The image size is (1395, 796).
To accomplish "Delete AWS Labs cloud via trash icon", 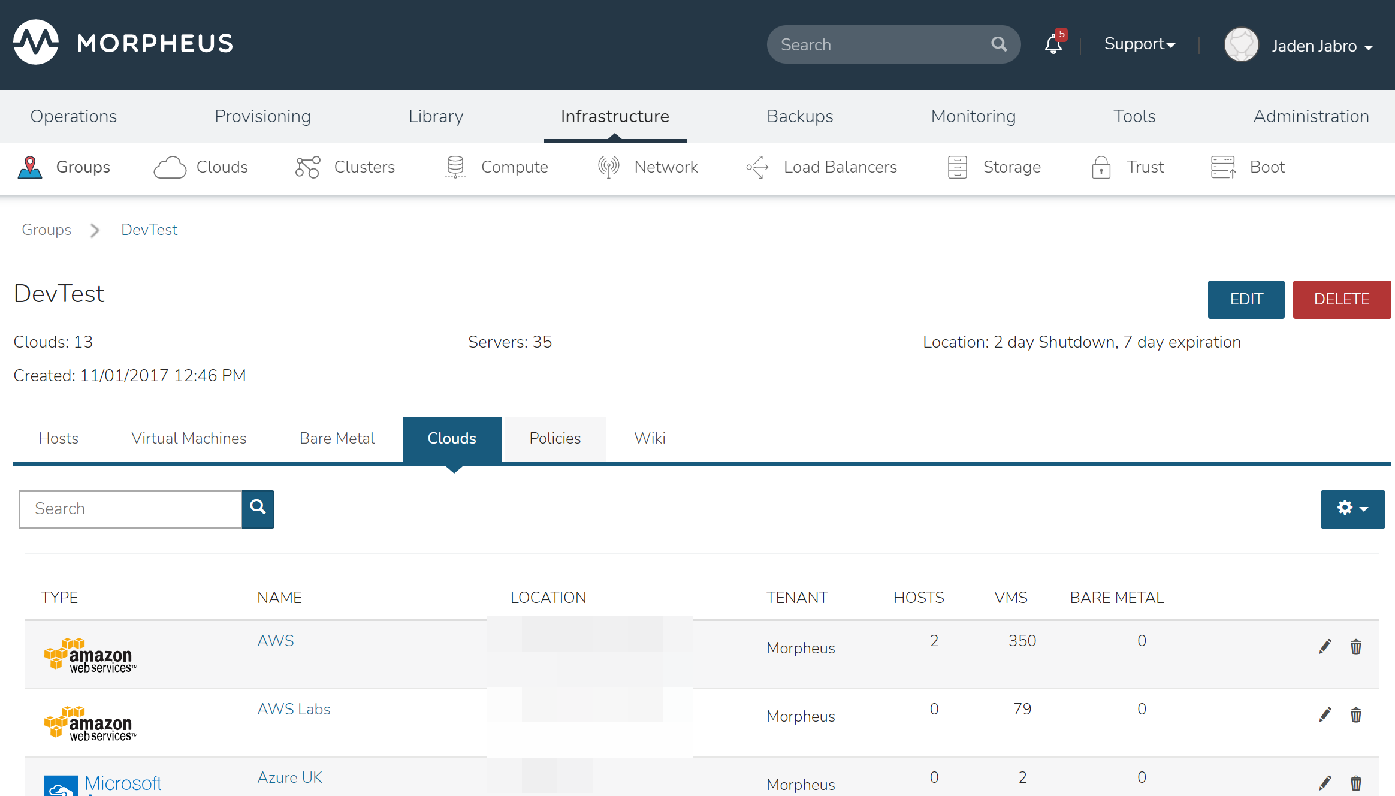I will tap(1355, 714).
